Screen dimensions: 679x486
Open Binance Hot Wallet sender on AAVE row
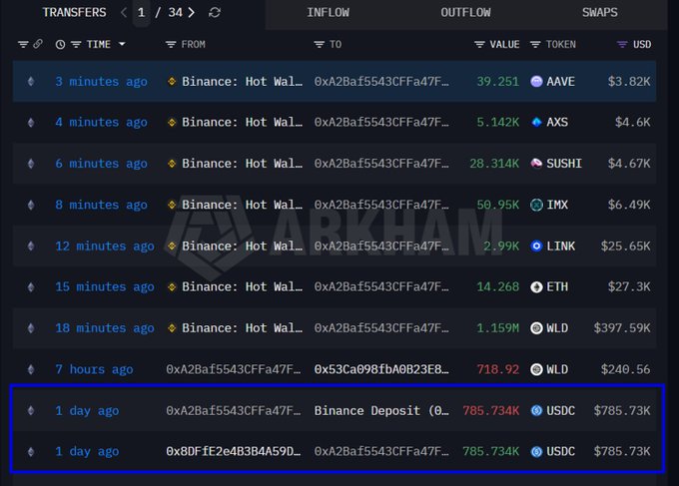(x=242, y=82)
